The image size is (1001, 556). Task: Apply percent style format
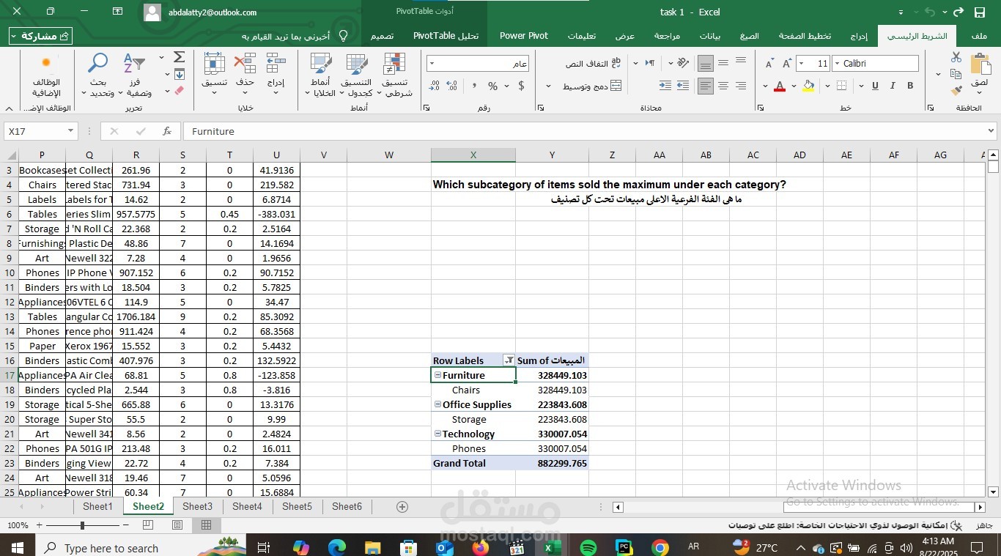[493, 86]
